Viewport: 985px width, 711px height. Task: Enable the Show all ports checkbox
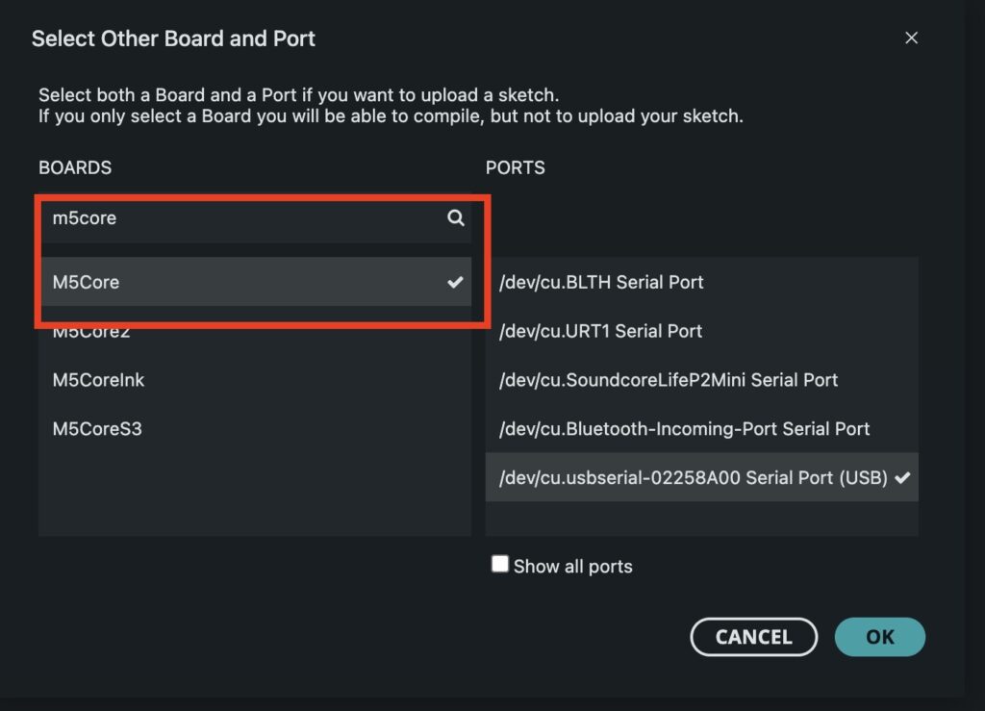coord(500,564)
